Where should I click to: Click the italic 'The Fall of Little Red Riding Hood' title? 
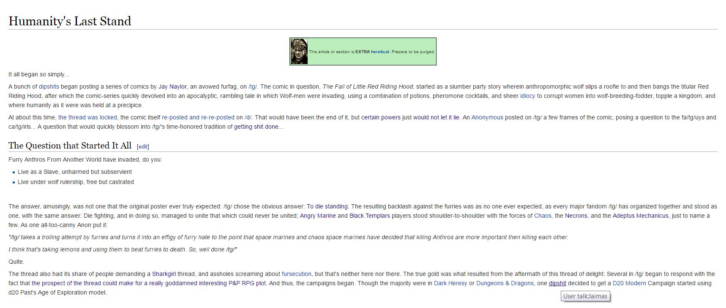[x=368, y=86]
